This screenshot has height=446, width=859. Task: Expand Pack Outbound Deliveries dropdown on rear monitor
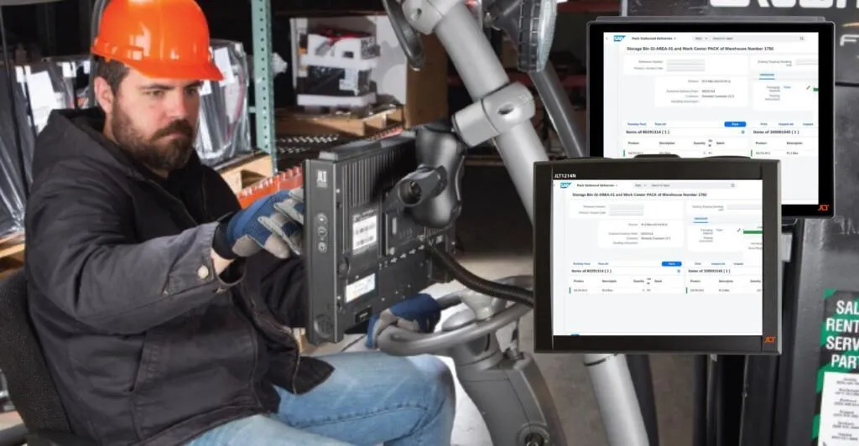click(657, 39)
